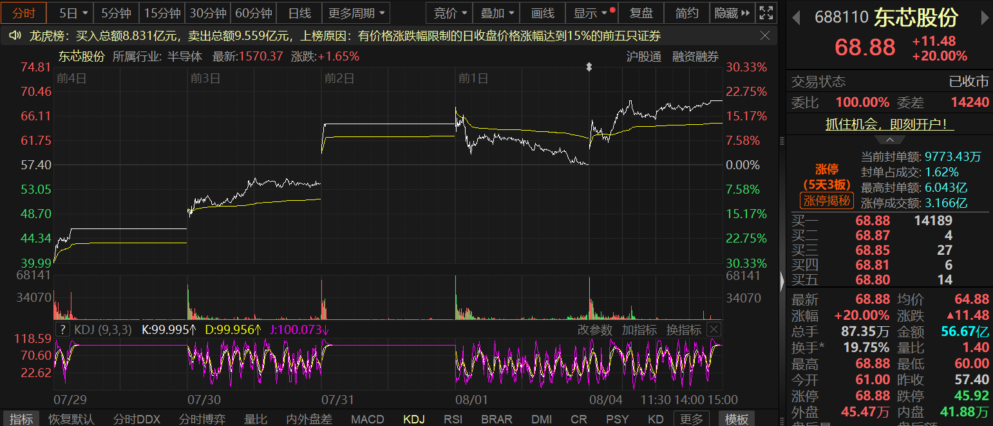Click the 改参数 option for KDJ
Viewport: 993px width, 426px height.
click(595, 330)
